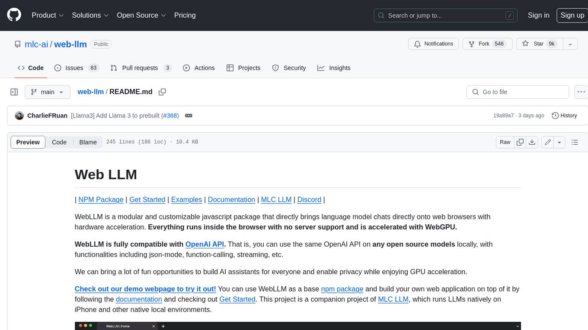Open the GitHub homepage logo
Image resolution: width=588 pixels, height=330 pixels.
point(14,15)
